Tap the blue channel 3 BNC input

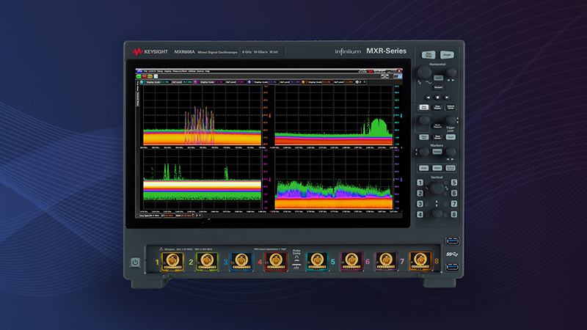tap(241, 261)
